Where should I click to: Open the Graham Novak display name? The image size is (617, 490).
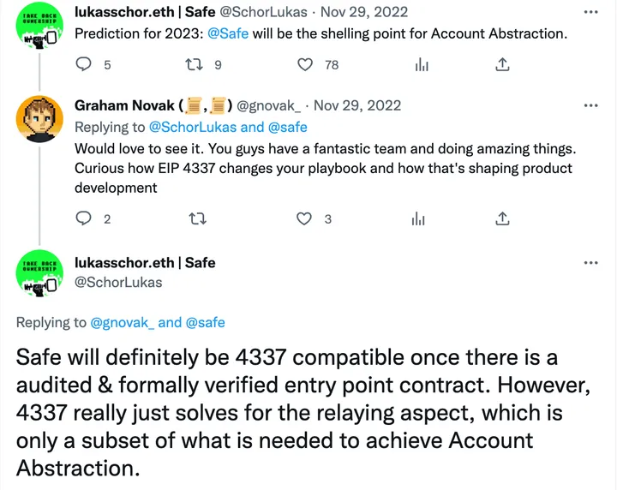125,105
